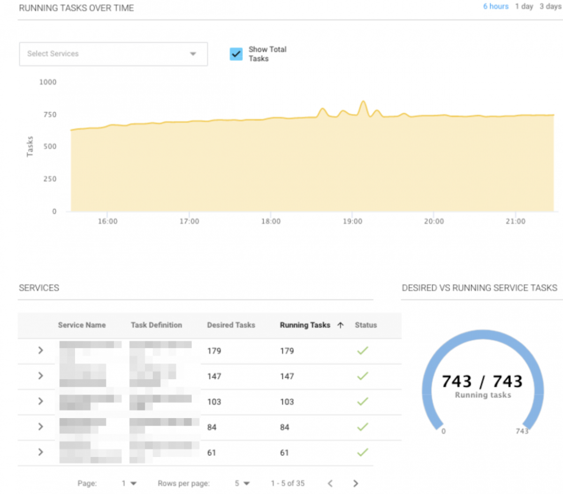Sort table by Desired Tasks column
This screenshot has width=563, height=494.
click(231, 325)
